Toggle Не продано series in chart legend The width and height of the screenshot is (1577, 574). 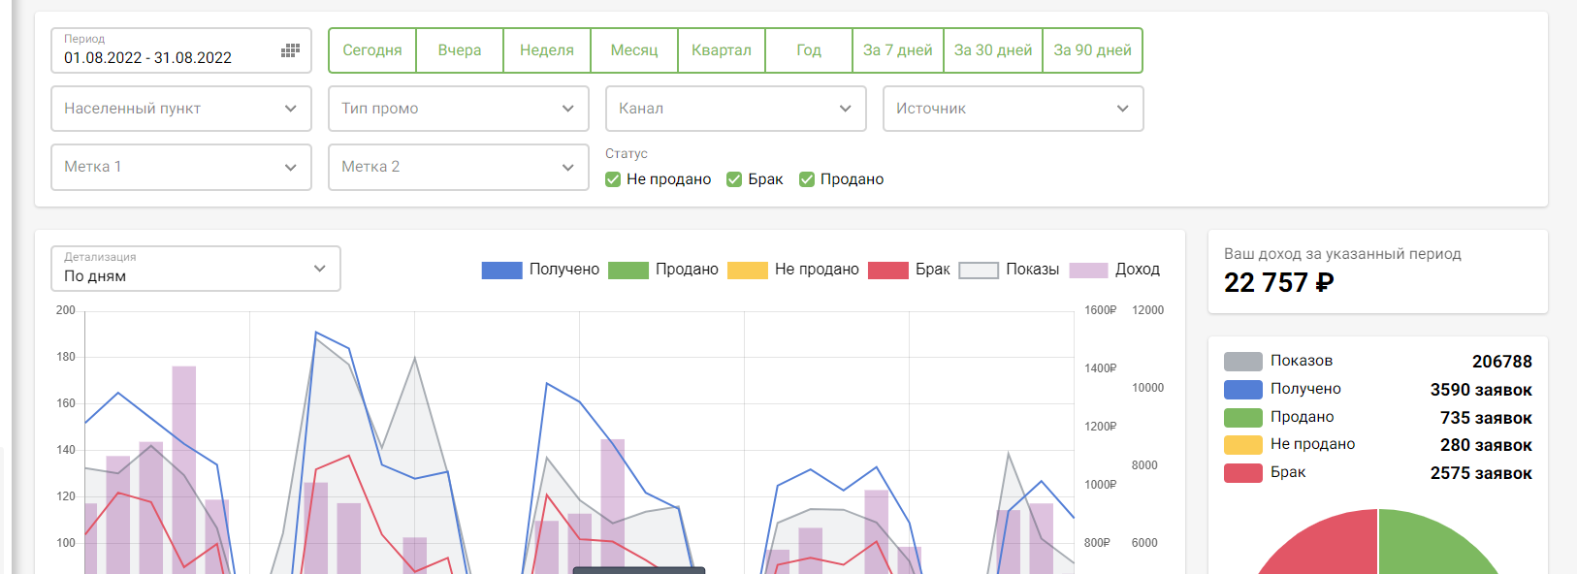pyautogui.click(x=793, y=270)
